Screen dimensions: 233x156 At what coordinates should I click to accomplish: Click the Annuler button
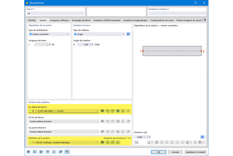click(175, 152)
